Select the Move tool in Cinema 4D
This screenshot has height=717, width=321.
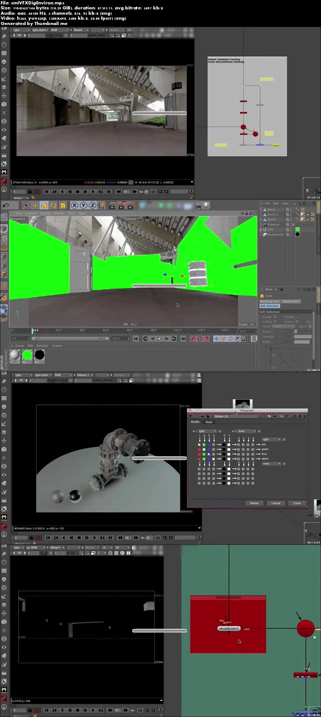pos(35,205)
